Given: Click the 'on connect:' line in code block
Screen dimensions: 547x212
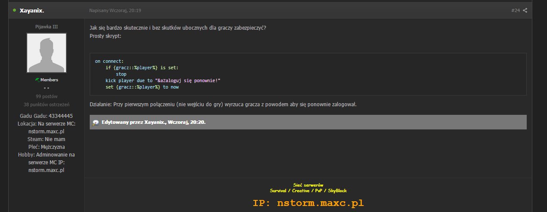Looking at the screenshot, I should (109, 61).
